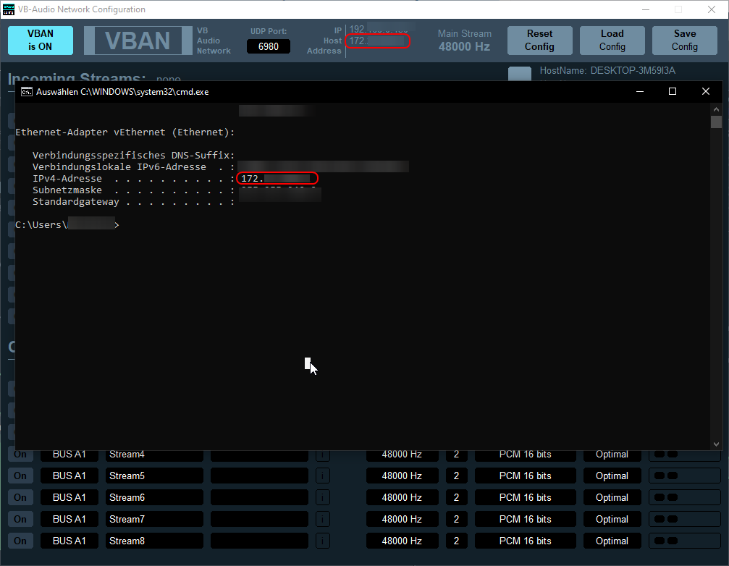Click HostName DESKTOP-3M59I3A text

[x=607, y=71]
